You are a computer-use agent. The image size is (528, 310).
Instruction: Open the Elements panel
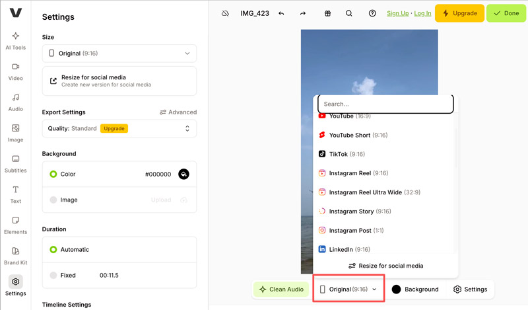(x=15, y=225)
